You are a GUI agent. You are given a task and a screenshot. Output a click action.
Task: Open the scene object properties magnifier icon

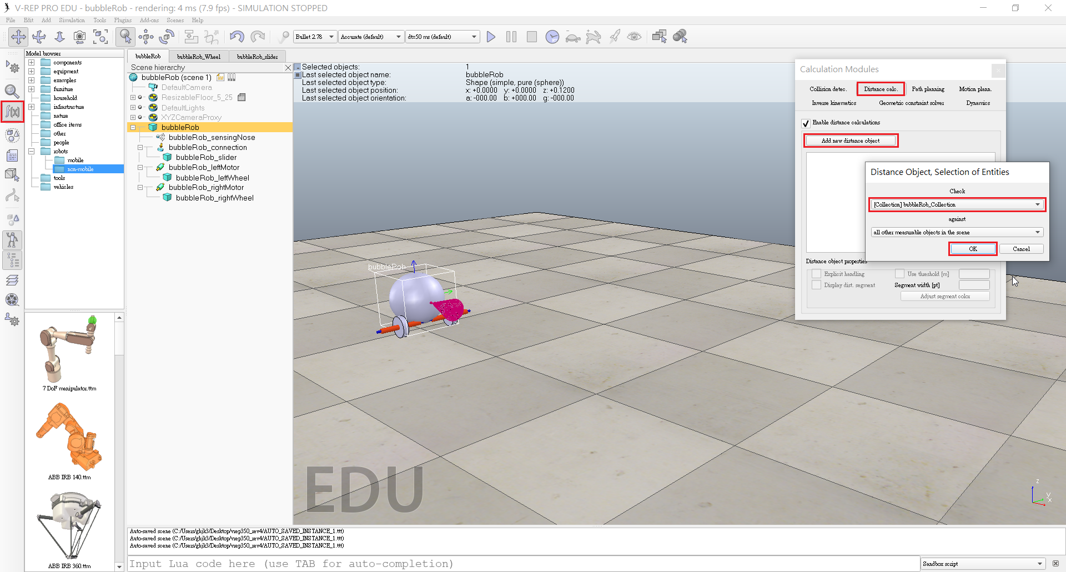(12, 91)
